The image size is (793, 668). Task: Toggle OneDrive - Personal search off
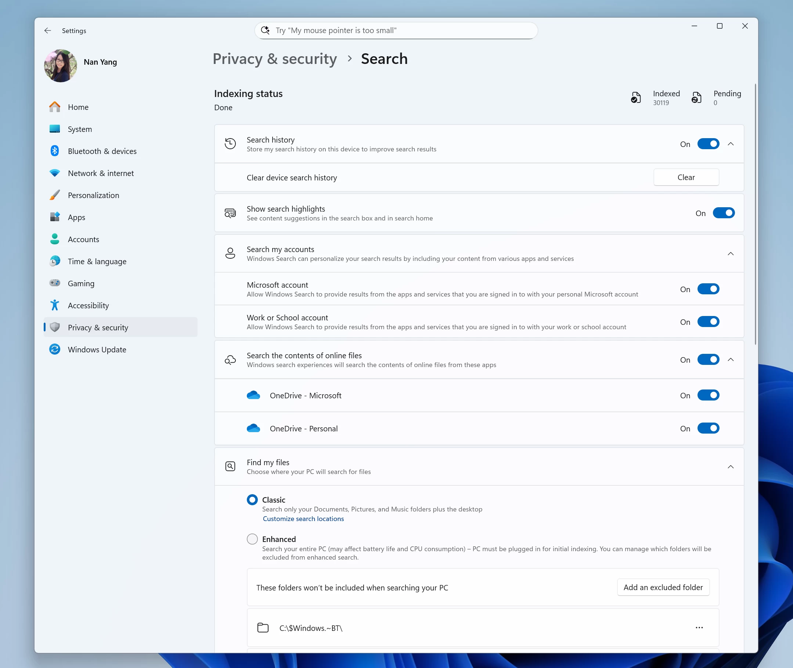(x=708, y=428)
